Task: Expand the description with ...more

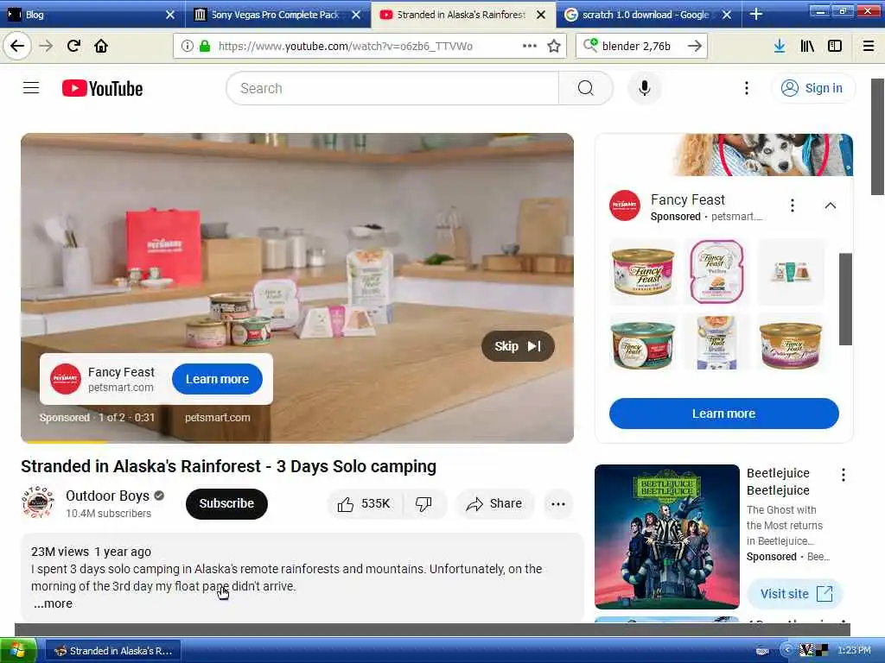Action: tap(53, 603)
